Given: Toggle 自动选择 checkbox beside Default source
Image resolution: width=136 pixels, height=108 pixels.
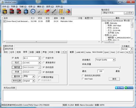Looking at the screenshot, I should (x=44, y=72).
